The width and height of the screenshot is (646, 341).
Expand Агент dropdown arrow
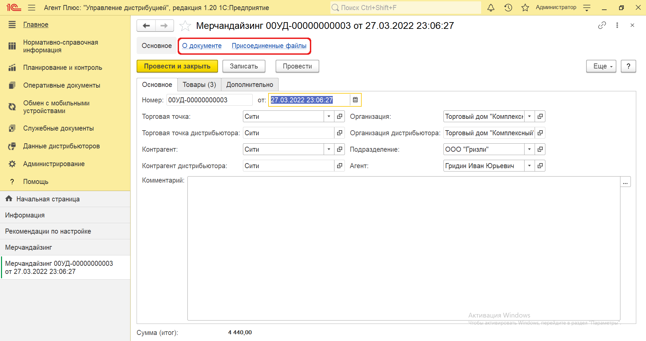tap(529, 165)
